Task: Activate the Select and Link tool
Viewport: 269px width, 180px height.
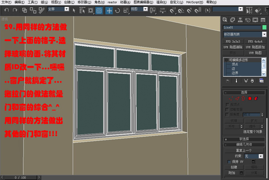Action: coord(25,10)
